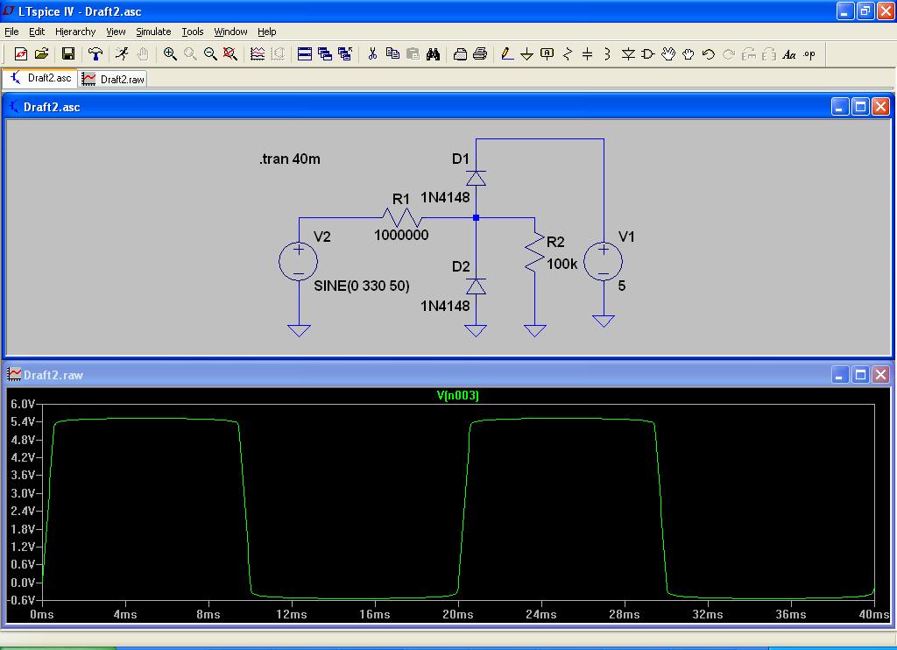Viewport: 897px width, 650px height.
Task: Click the R1 resistor symbol
Action: point(401,218)
